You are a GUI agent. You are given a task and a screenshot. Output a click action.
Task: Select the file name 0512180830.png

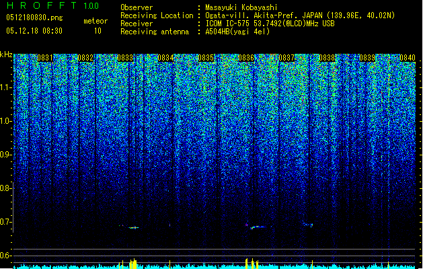coord(34,17)
